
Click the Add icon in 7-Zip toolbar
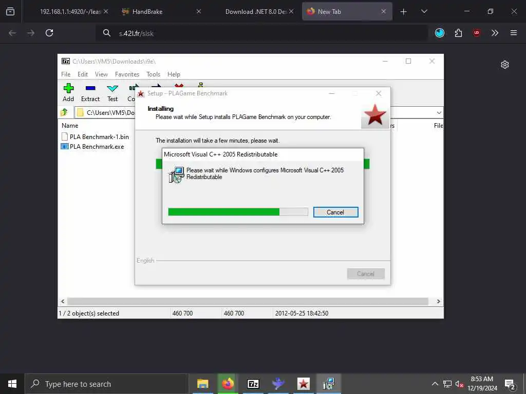click(68, 92)
